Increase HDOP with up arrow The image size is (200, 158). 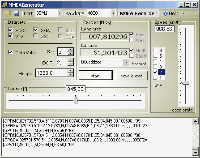[x=70, y=60]
